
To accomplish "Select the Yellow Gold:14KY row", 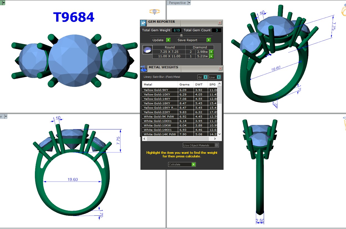I will point(160,99).
